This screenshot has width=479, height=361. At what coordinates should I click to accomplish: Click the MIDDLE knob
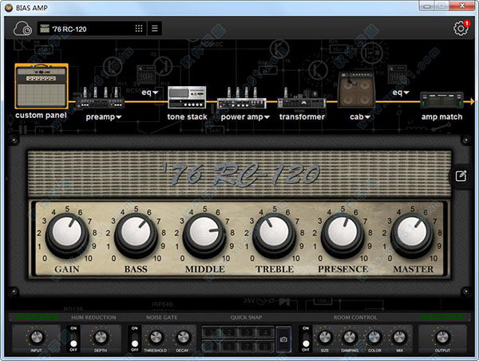click(204, 234)
